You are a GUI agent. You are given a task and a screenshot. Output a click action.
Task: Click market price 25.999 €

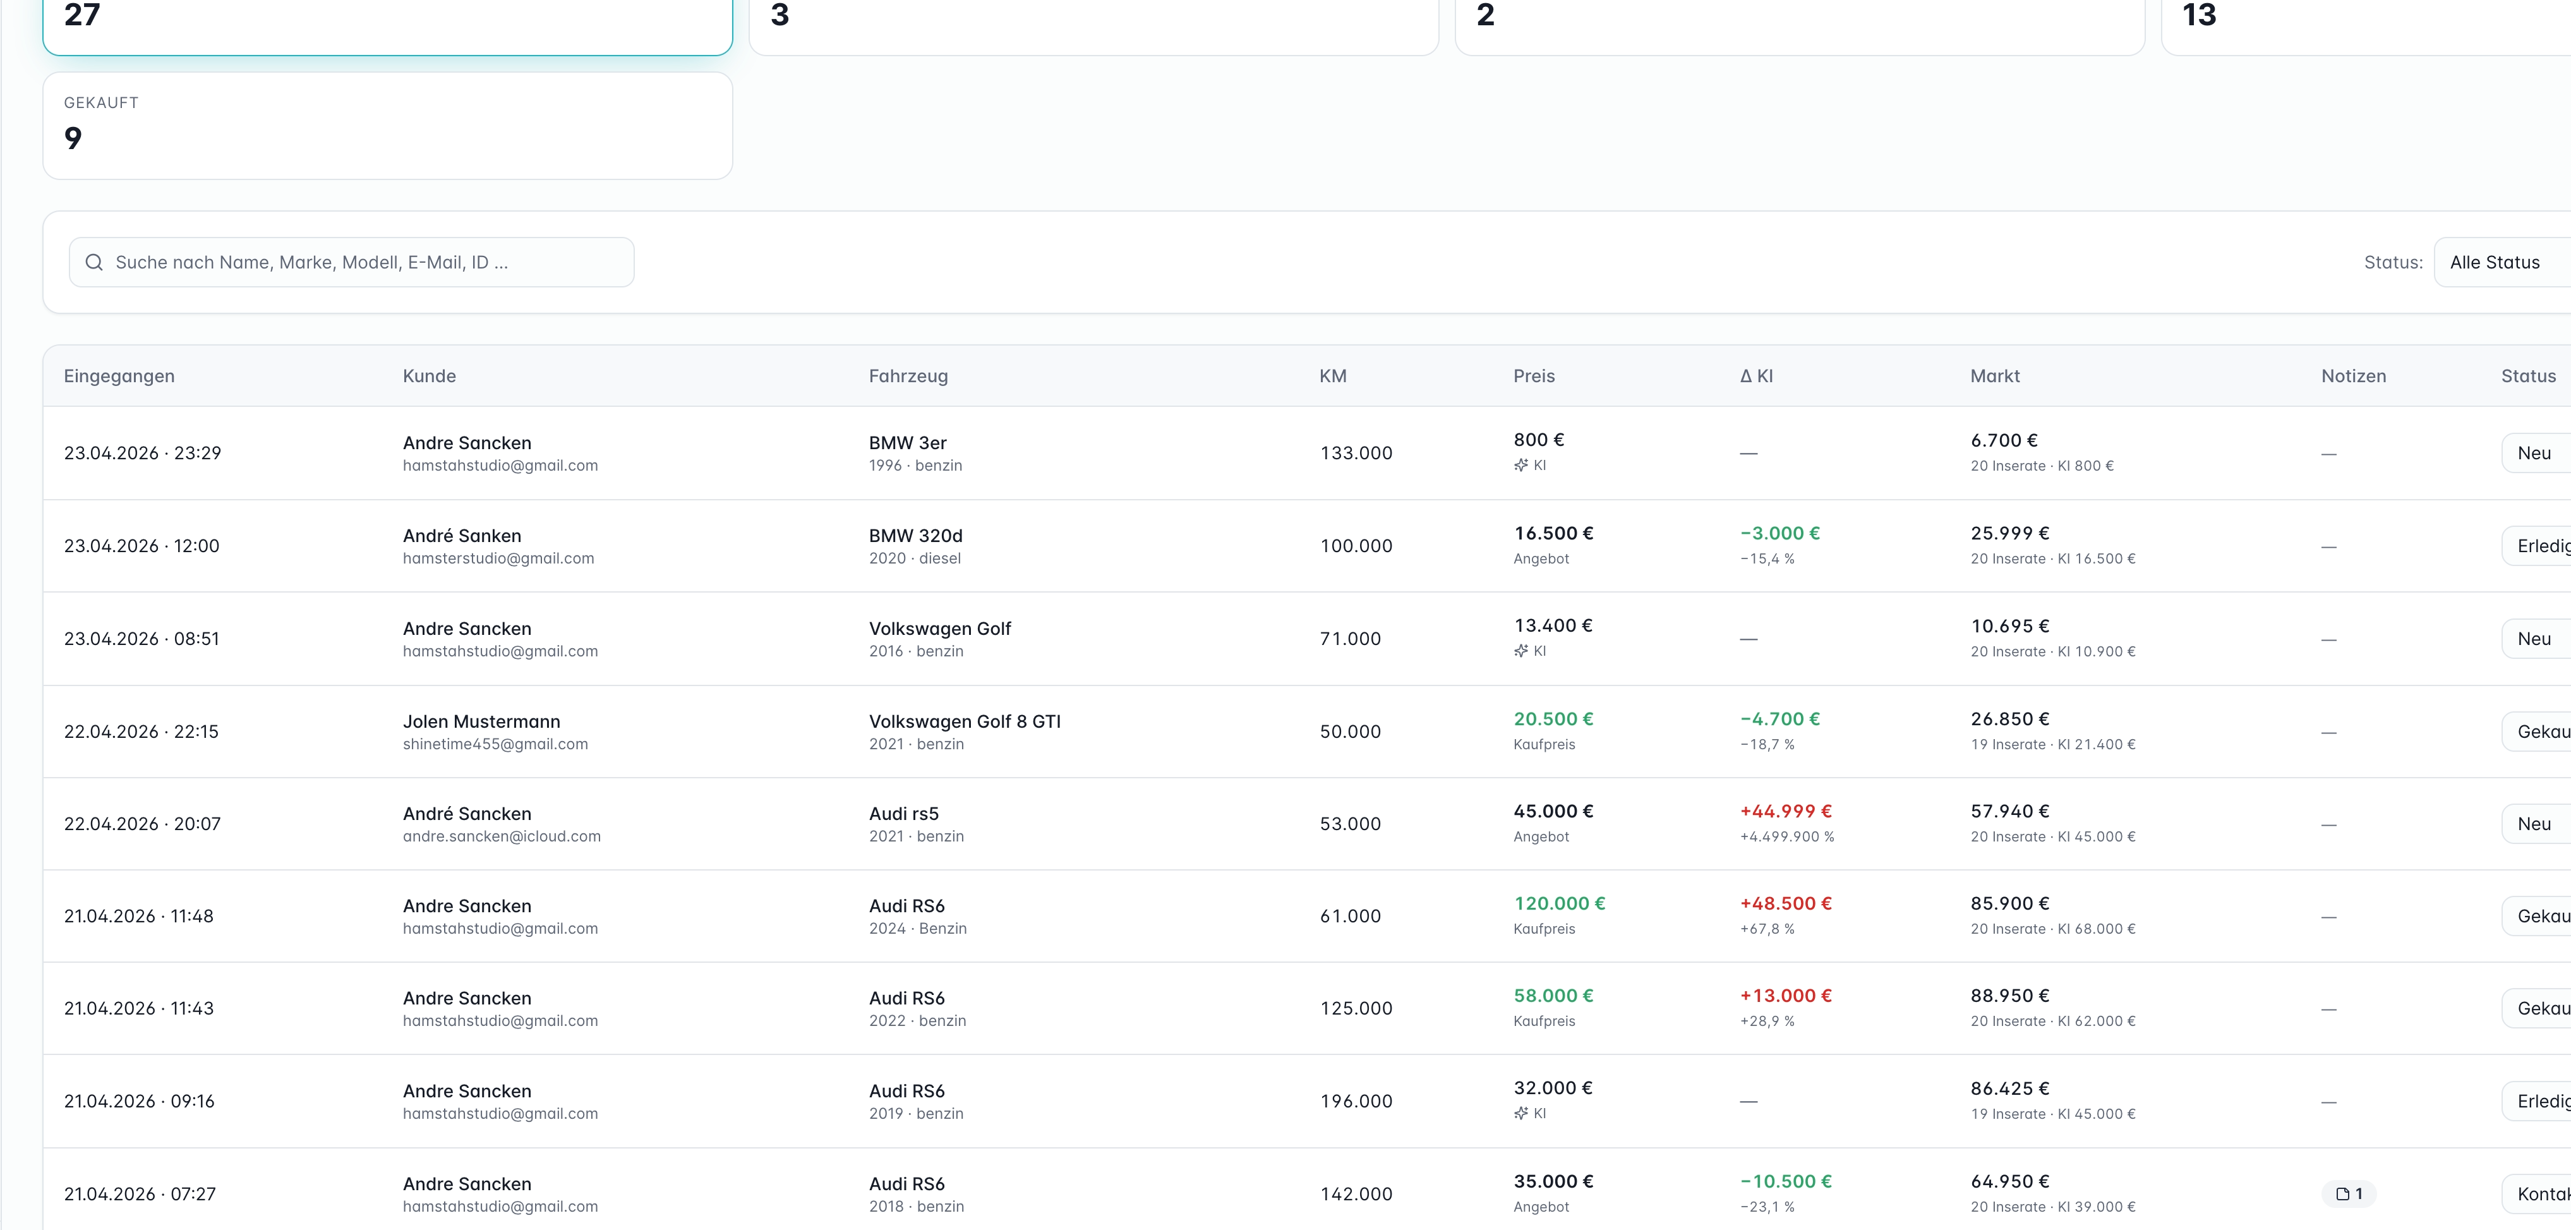pos(2009,533)
